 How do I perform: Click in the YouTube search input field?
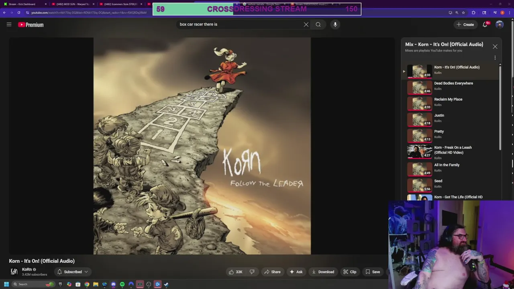pyautogui.click(x=240, y=24)
